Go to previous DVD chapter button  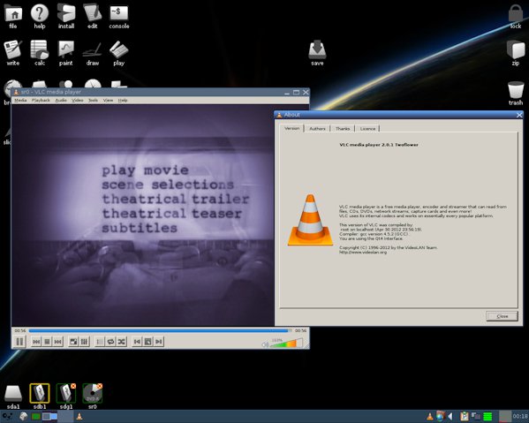point(137,342)
